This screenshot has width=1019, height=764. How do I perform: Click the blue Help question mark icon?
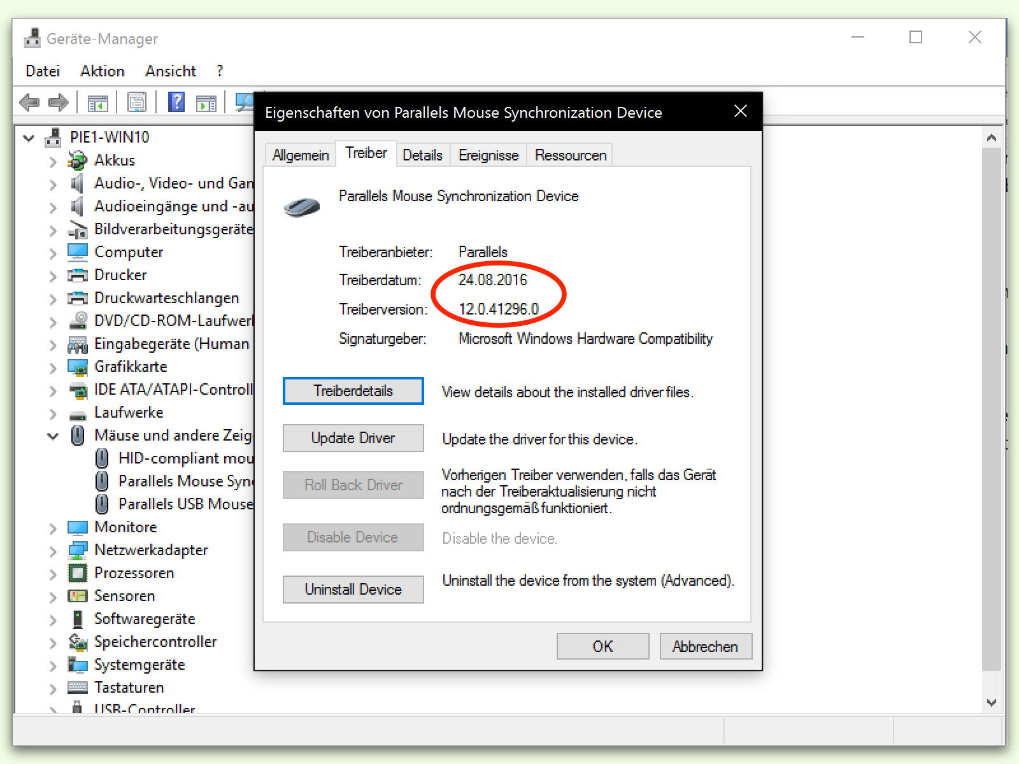click(176, 102)
